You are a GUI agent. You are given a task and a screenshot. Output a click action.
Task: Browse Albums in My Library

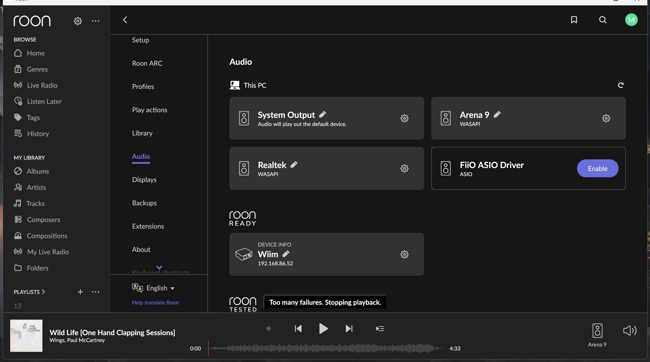(31, 171)
